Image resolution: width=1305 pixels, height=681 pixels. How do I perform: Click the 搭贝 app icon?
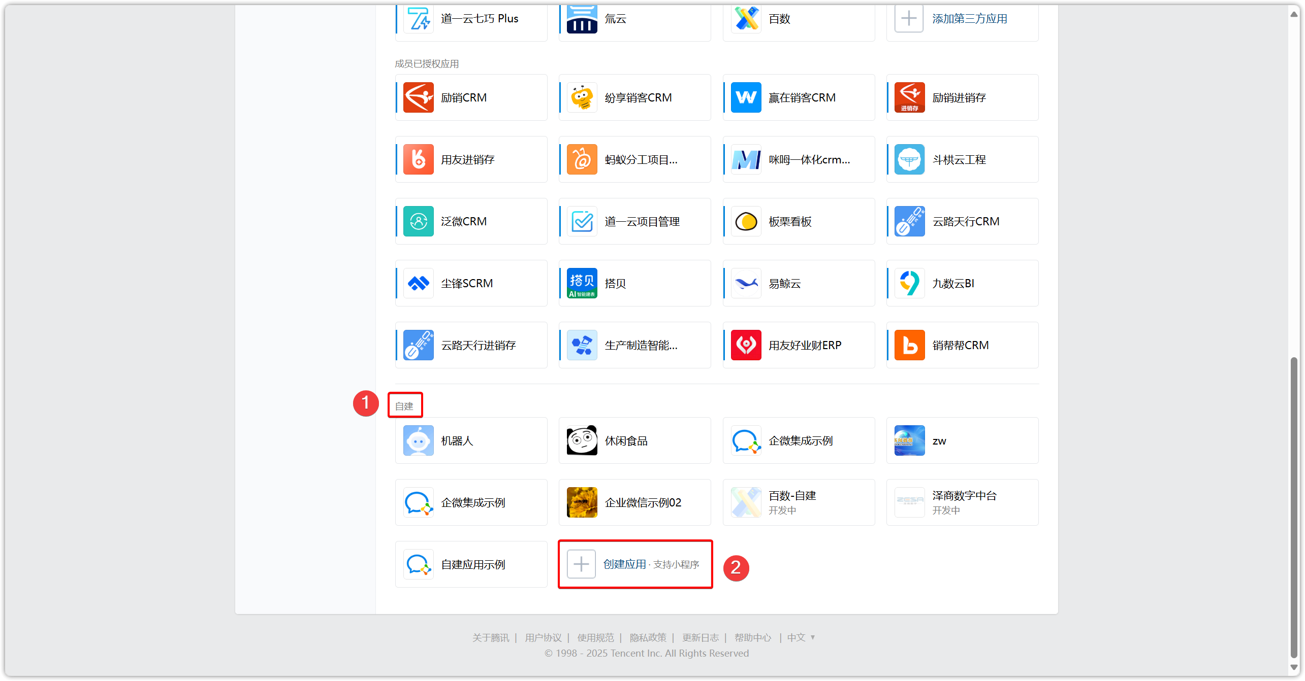tap(582, 283)
